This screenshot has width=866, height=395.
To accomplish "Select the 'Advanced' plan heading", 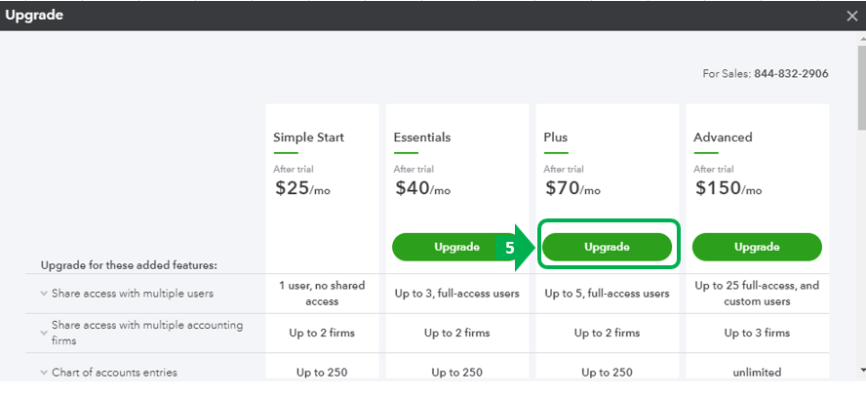I will coord(723,137).
